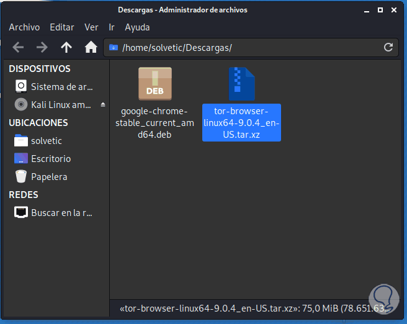Open the Ayuda menu

tap(137, 27)
